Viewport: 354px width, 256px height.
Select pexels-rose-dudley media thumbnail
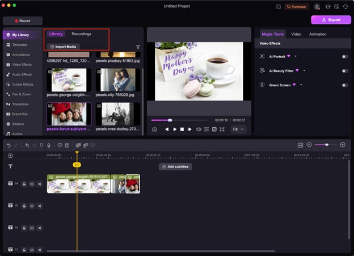point(118,114)
